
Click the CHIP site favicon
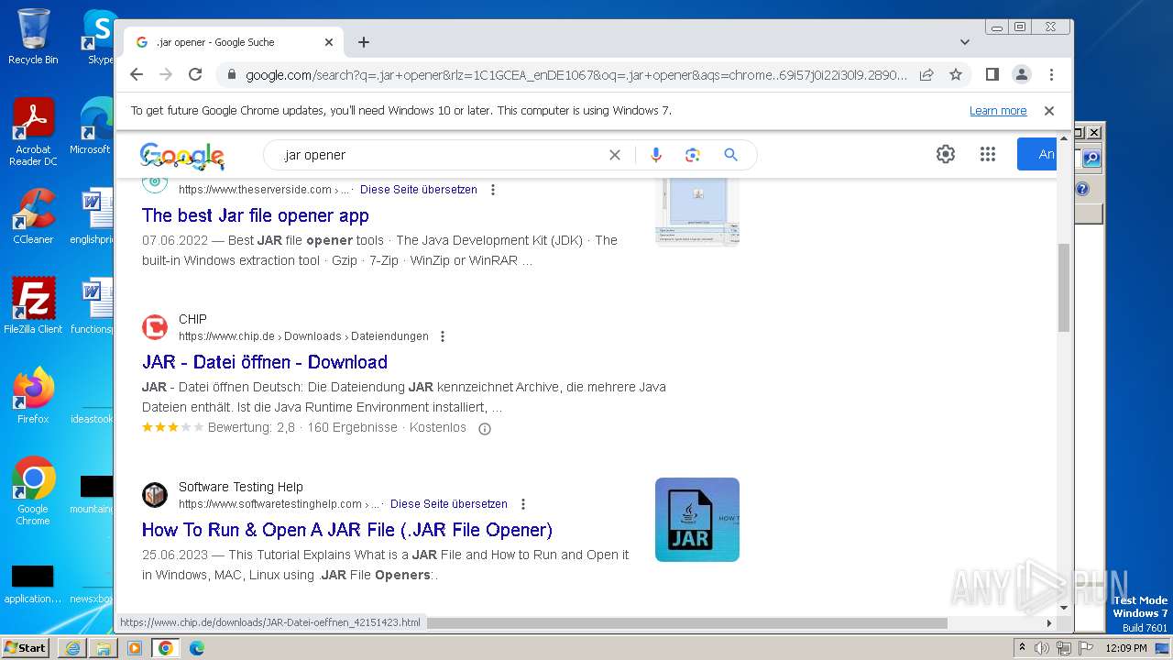[x=155, y=327]
